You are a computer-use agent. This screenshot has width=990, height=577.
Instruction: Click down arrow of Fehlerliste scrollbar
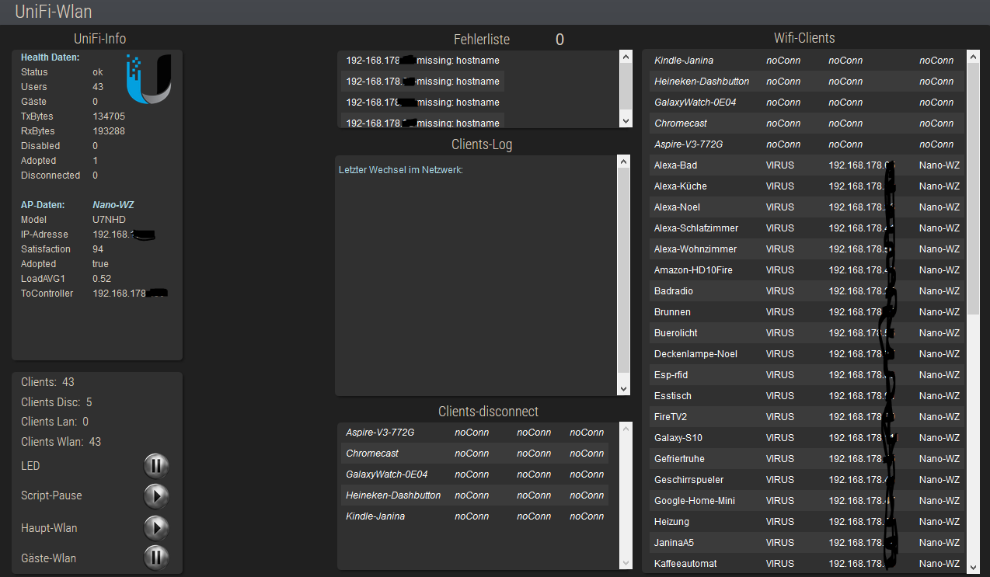tap(626, 121)
